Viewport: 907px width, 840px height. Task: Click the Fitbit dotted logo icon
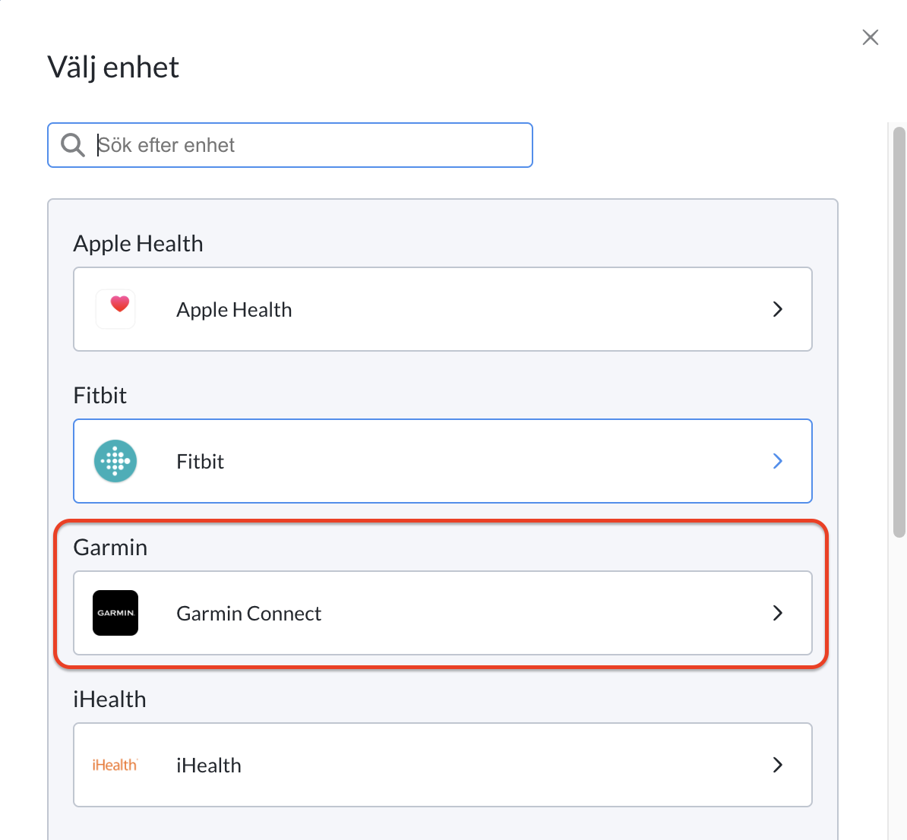tap(115, 461)
